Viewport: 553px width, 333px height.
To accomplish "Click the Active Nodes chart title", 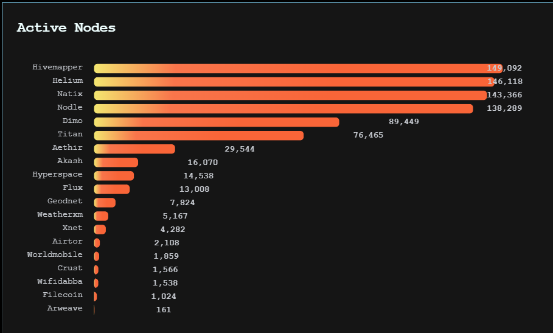I will [66, 27].
